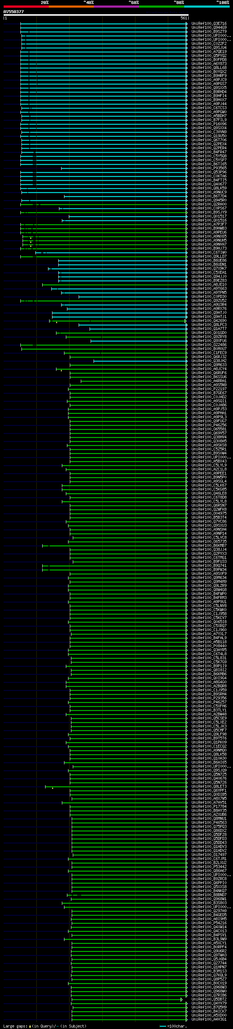Screen dimensions: 233x1029
Task: Select hit label UniRef100_Q968W3
Action: [209, 987]
